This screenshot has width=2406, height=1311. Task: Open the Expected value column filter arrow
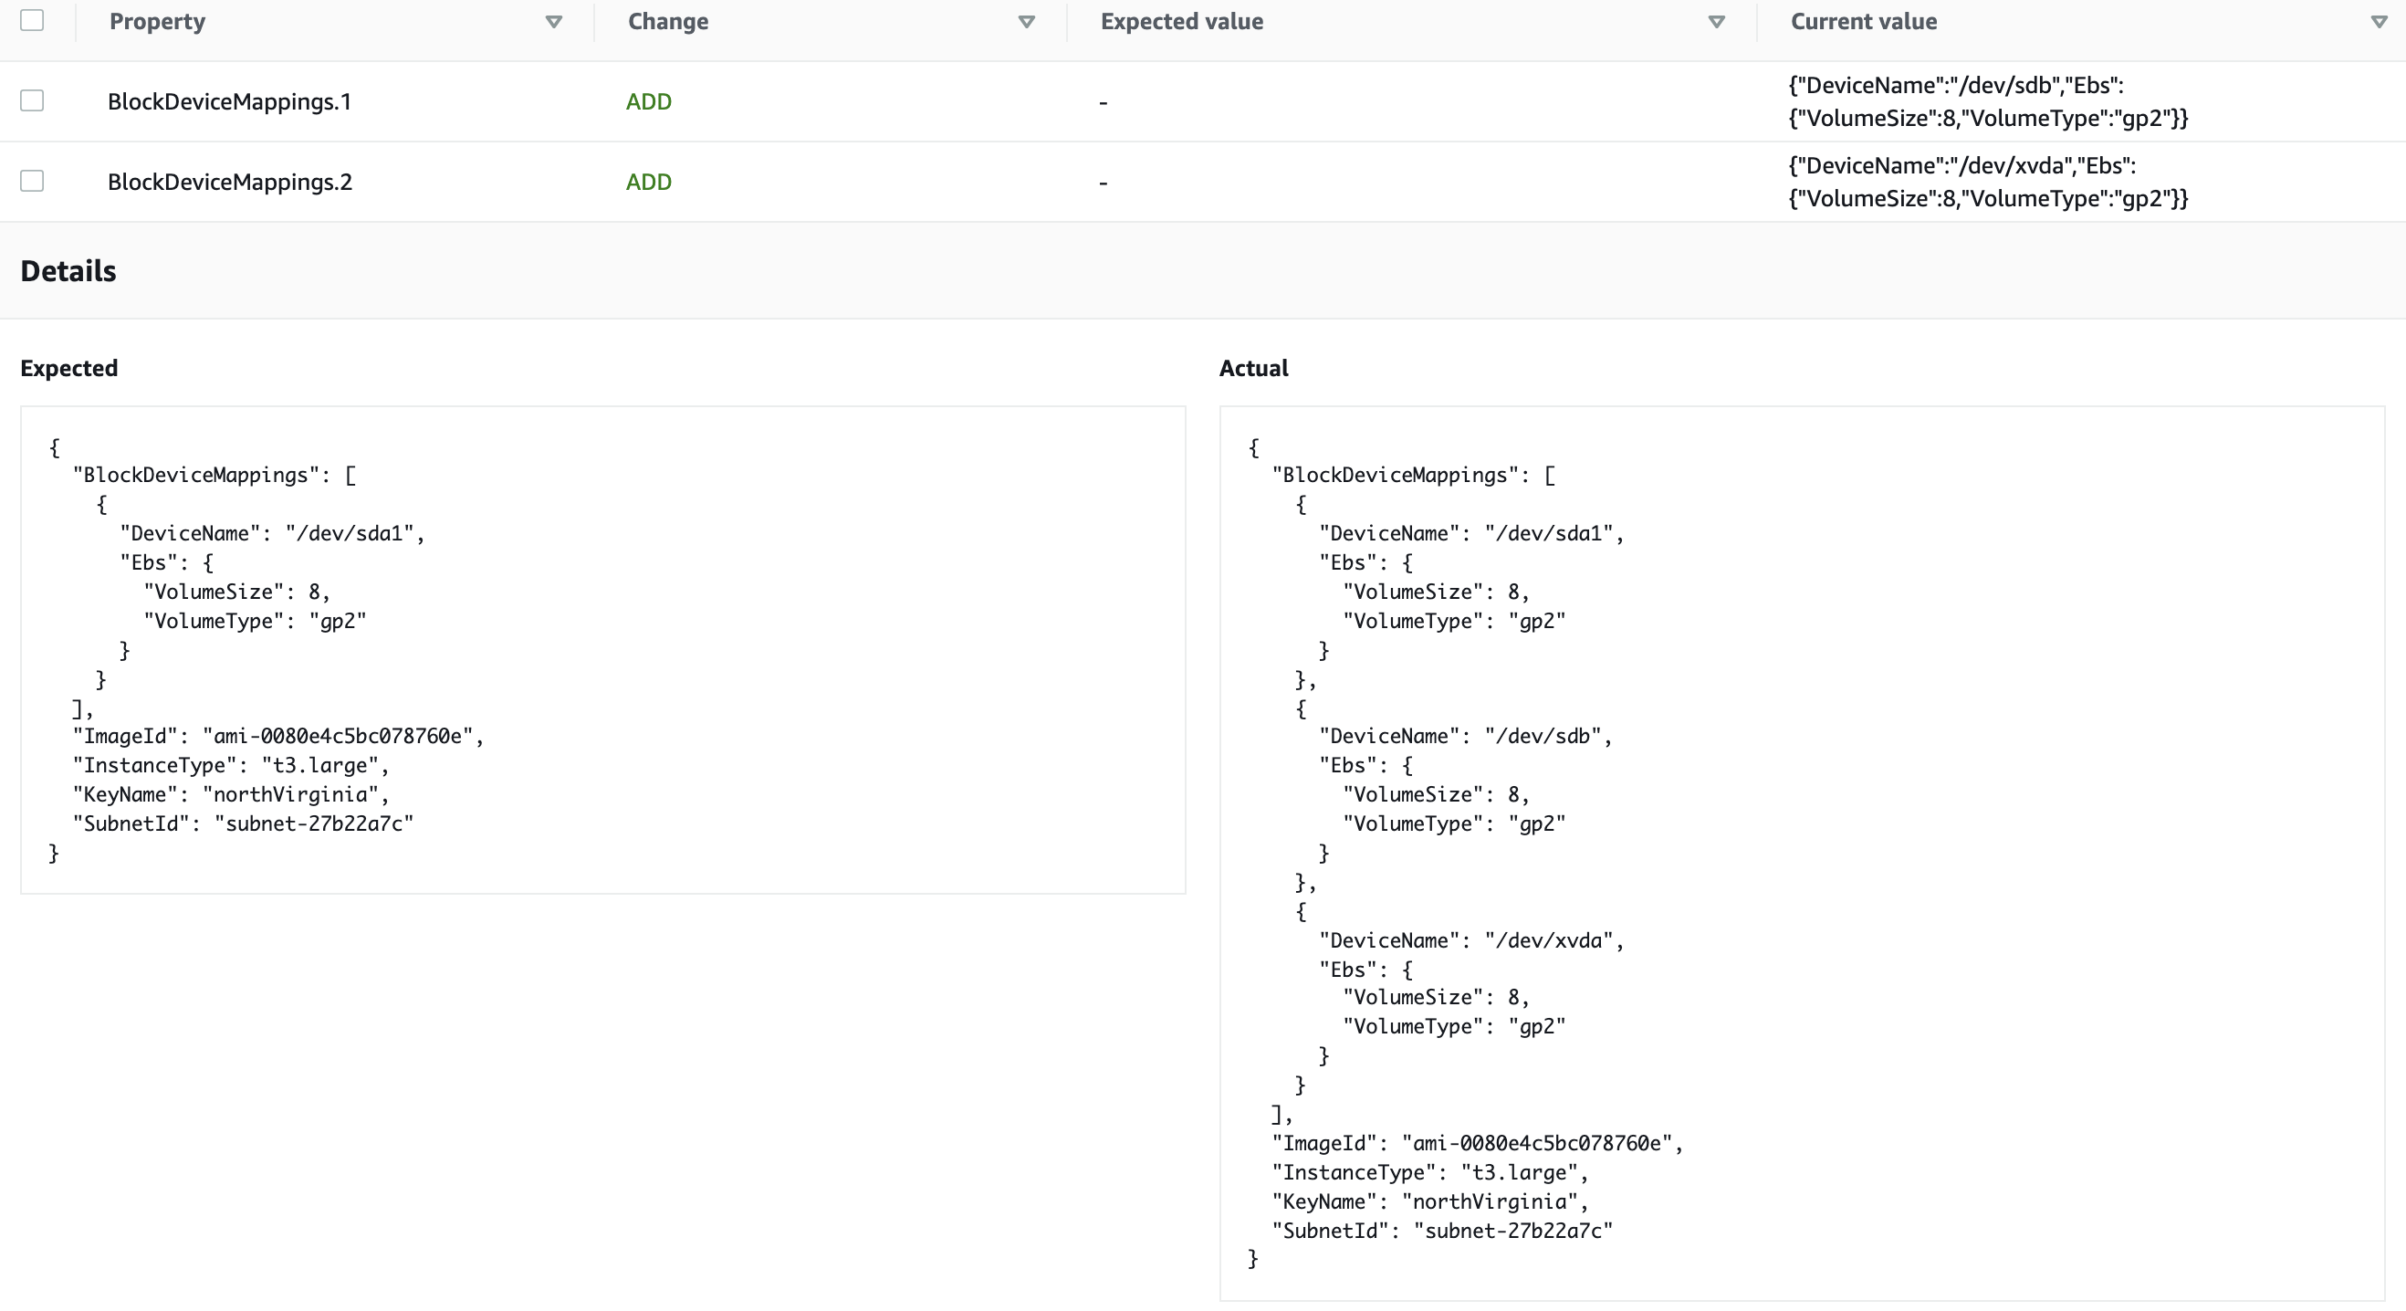point(1717,22)
